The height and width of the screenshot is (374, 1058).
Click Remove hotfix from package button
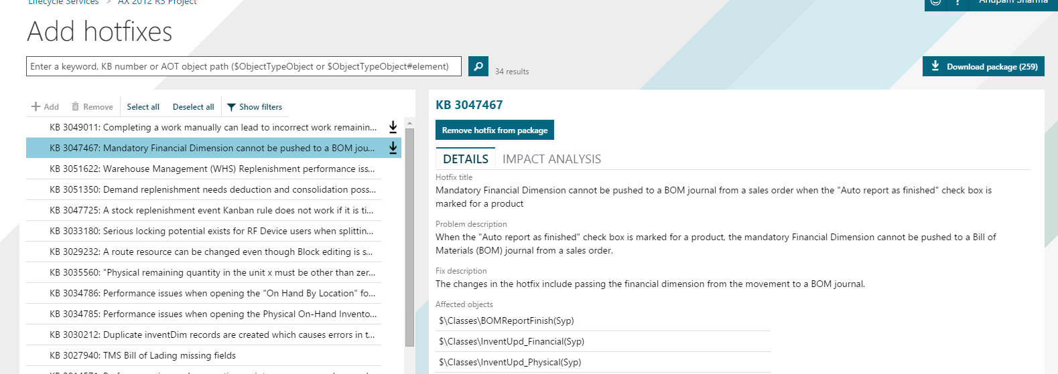pos(494,130)
